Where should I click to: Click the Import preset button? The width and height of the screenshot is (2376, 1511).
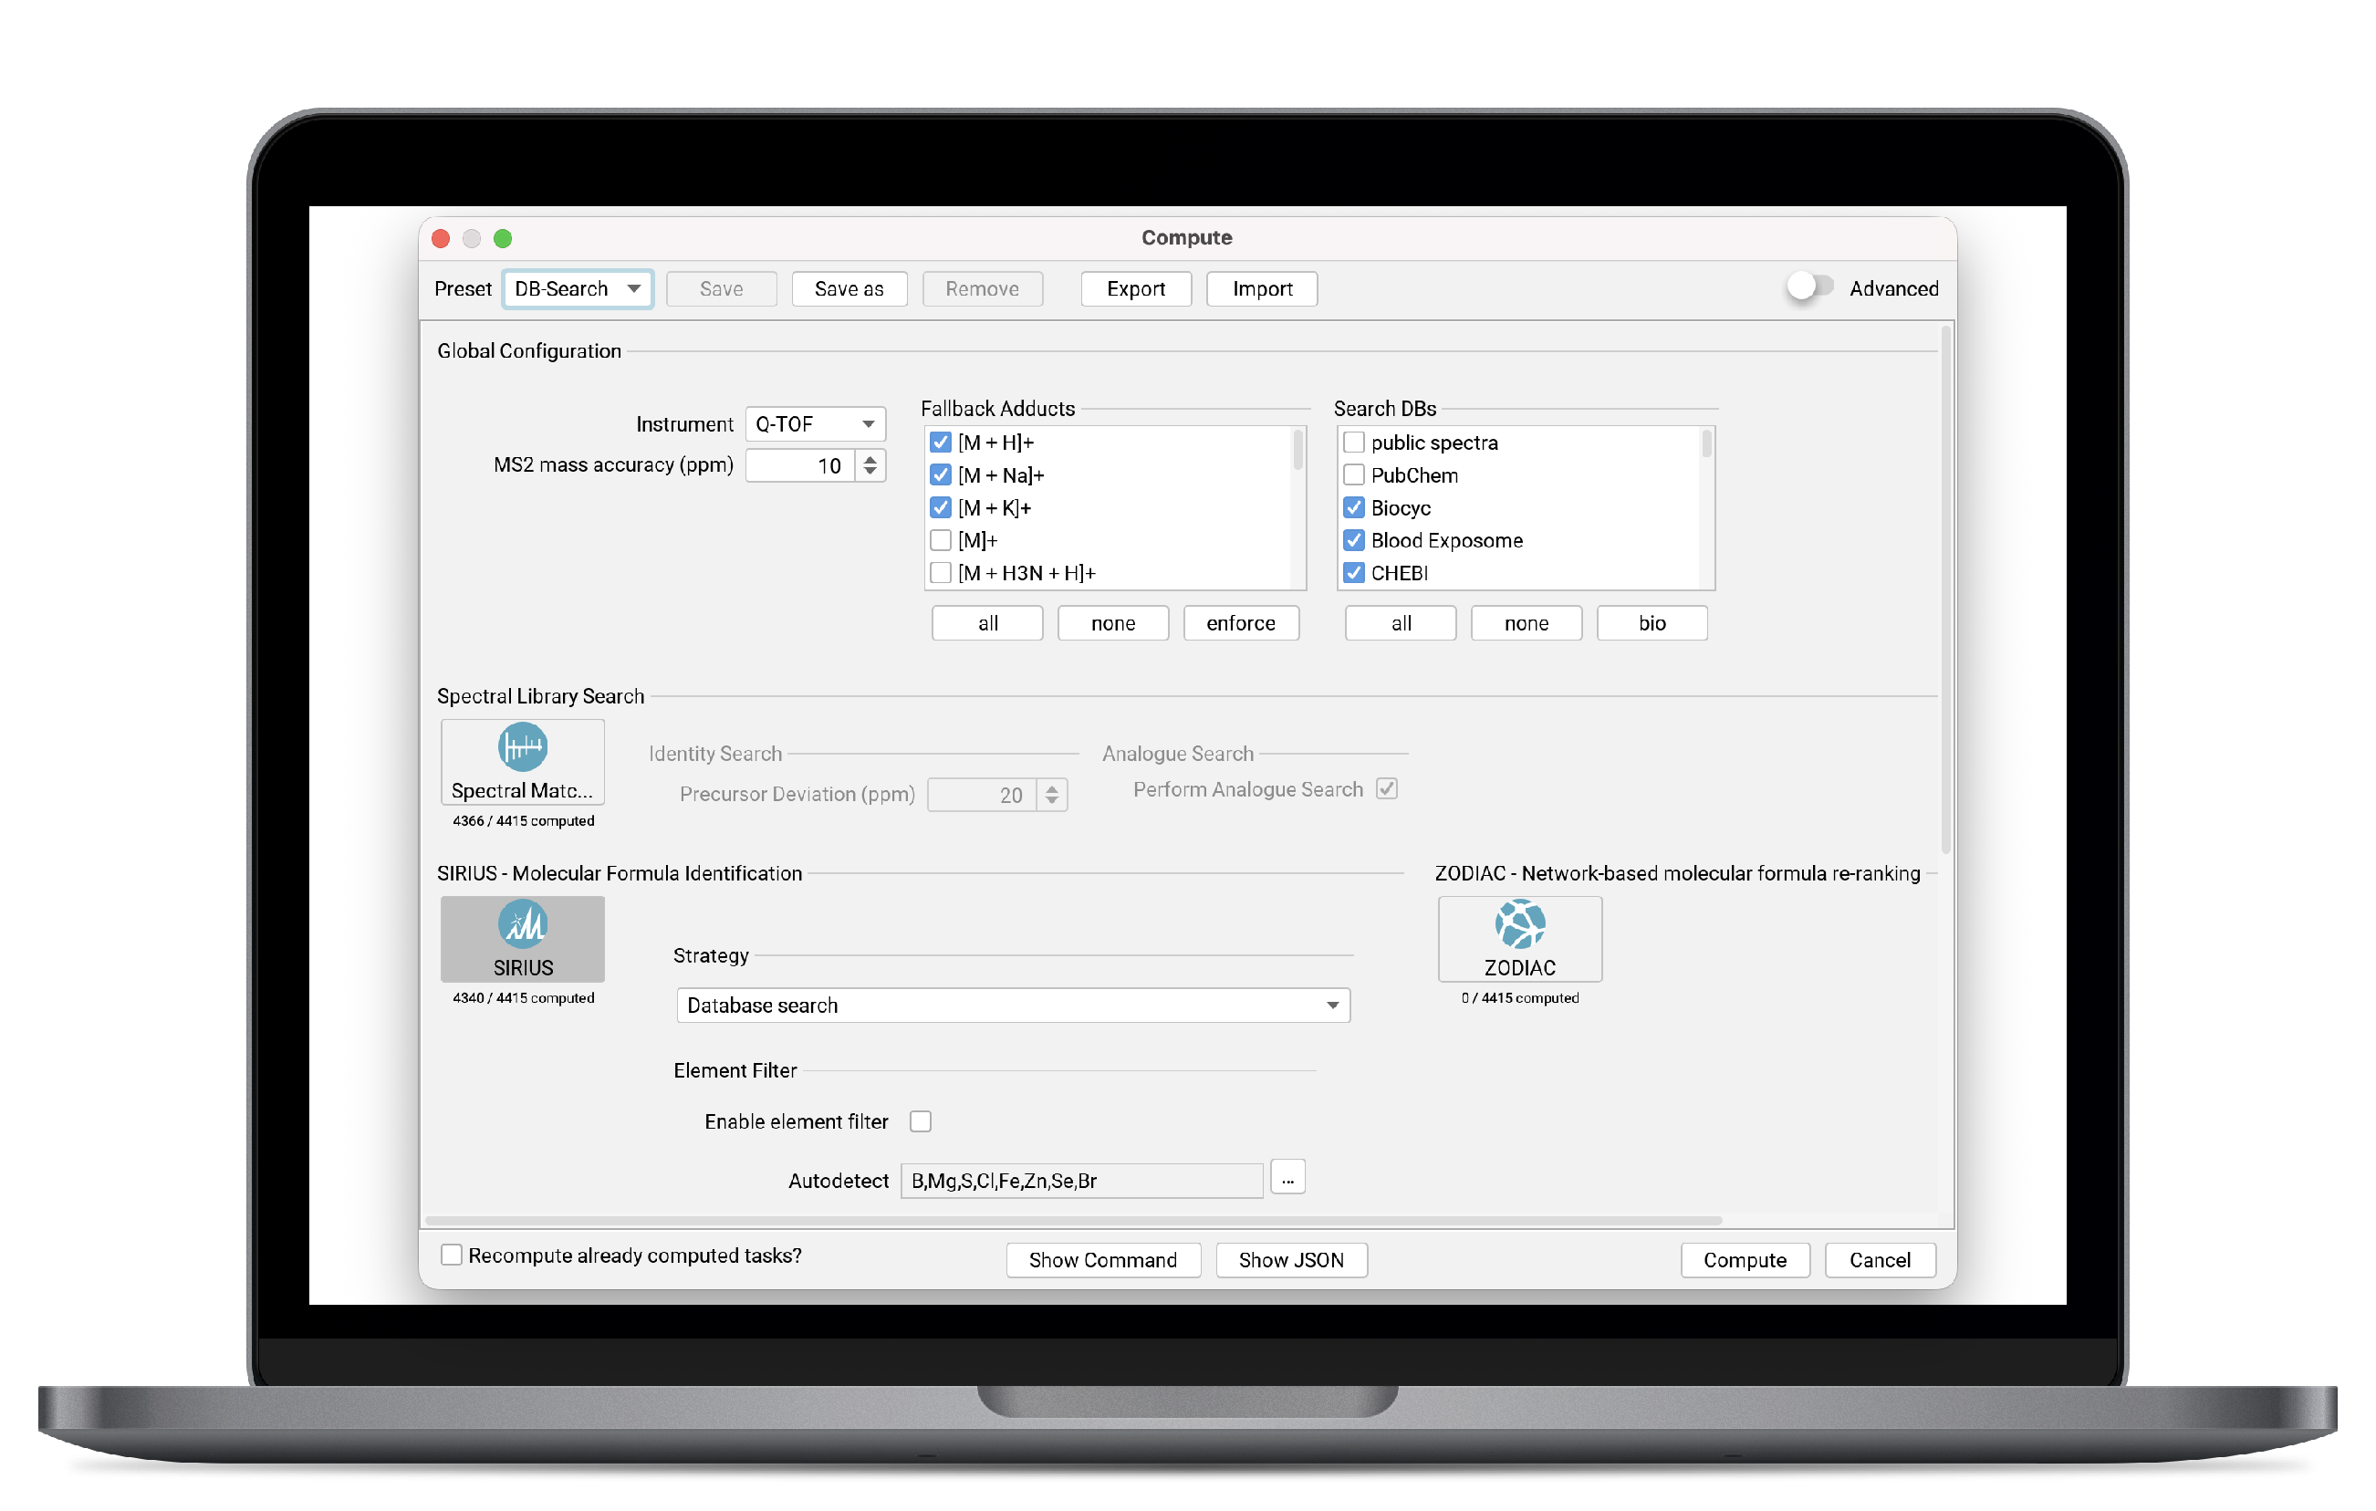pos(1262,289)
